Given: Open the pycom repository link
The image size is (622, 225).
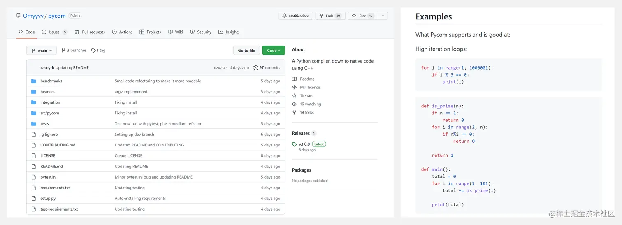Looking at the screenshot, I should pos(57,16).
